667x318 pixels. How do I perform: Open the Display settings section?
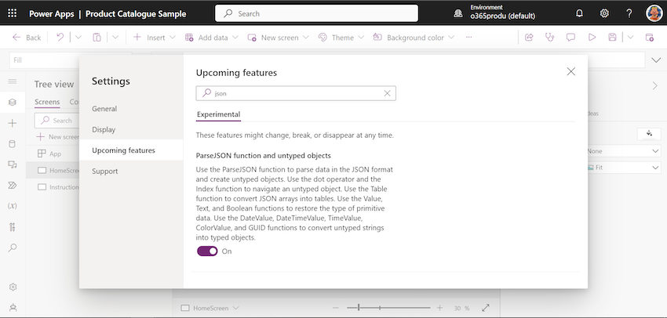tap(104, 129)
